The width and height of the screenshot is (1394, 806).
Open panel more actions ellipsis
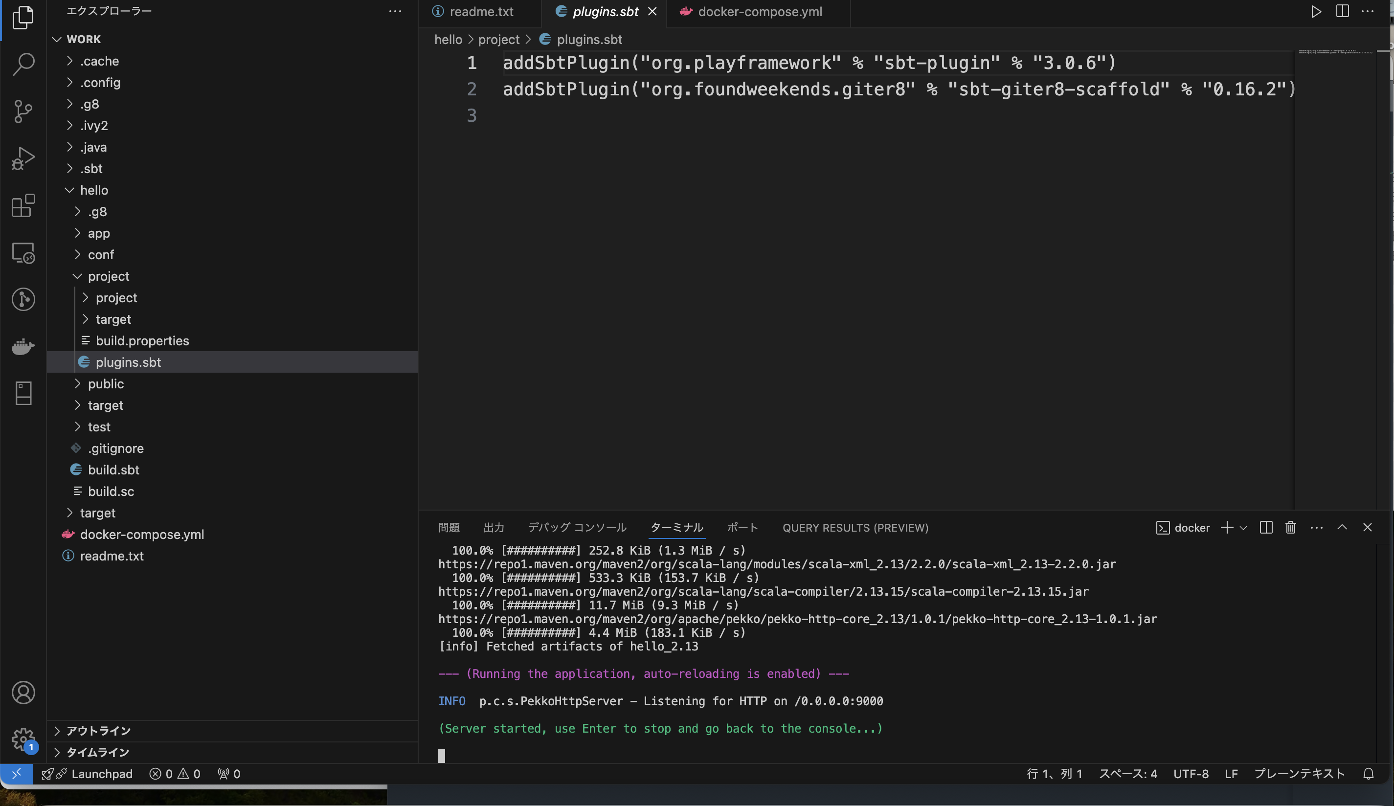(1317, 528)
